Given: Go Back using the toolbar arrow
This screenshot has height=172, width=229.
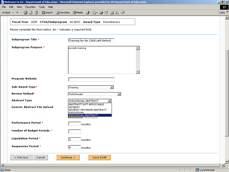Looking at the screenshot, I should 6,13.
